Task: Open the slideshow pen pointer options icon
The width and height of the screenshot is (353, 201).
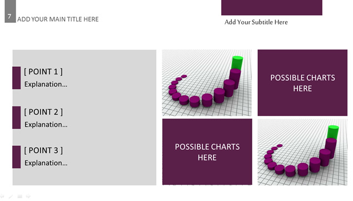Action: (x=11, y=197)
